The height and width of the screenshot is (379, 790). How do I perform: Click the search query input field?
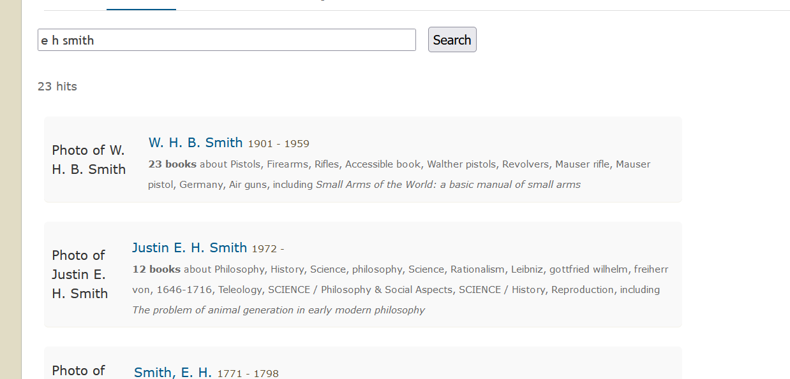[x=227, y=39]
